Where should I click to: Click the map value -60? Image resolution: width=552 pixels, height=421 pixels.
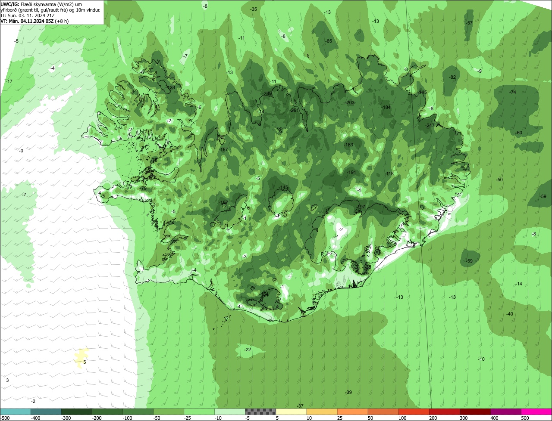tap(519, 133)
